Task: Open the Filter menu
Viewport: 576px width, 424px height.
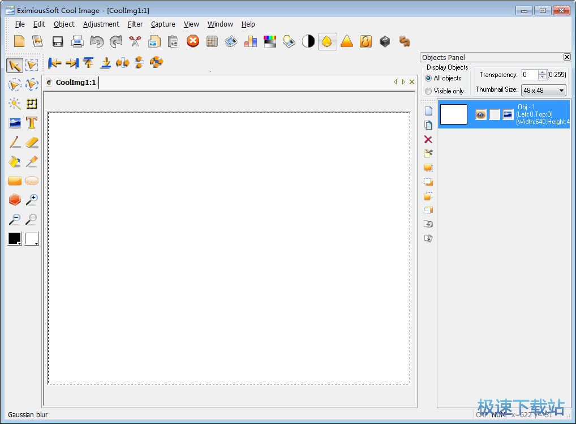Action: coord(135,24)
